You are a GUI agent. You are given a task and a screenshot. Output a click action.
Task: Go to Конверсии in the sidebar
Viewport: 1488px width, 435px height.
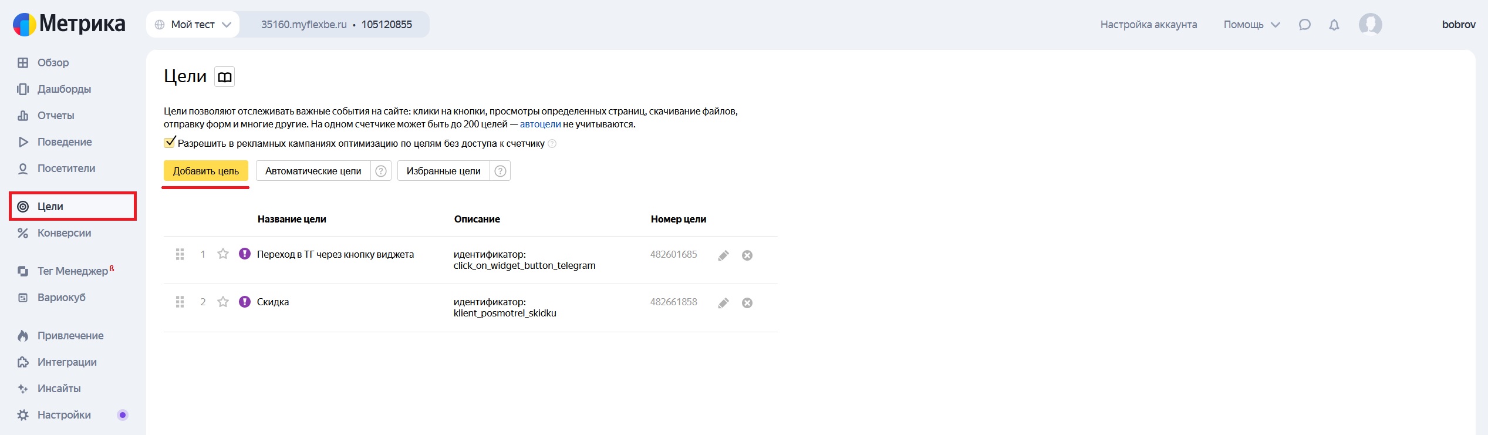point(64,233)
